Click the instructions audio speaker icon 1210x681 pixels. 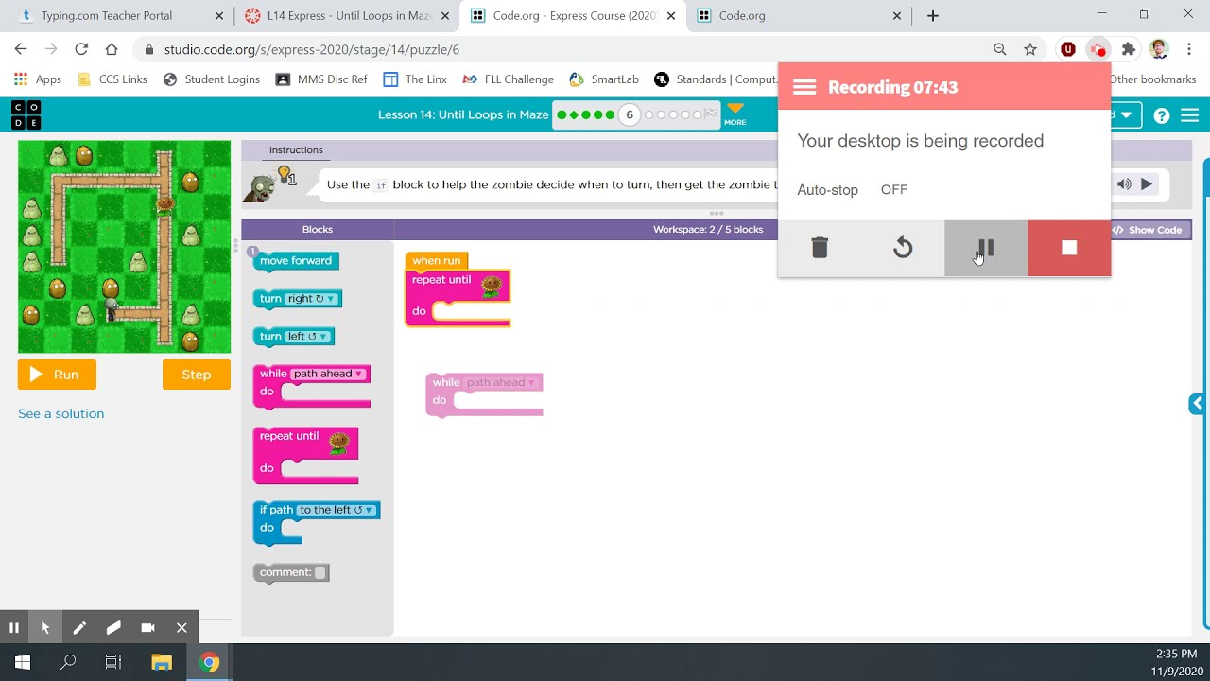click(x=1124, y=184)
